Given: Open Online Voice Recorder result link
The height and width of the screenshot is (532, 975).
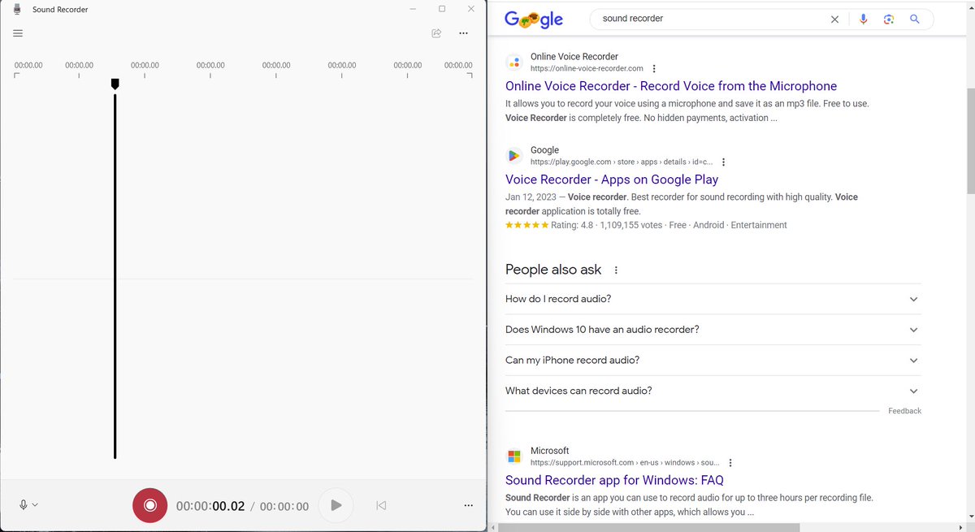Looking at the screenshot, I should [x=671, y=86].
